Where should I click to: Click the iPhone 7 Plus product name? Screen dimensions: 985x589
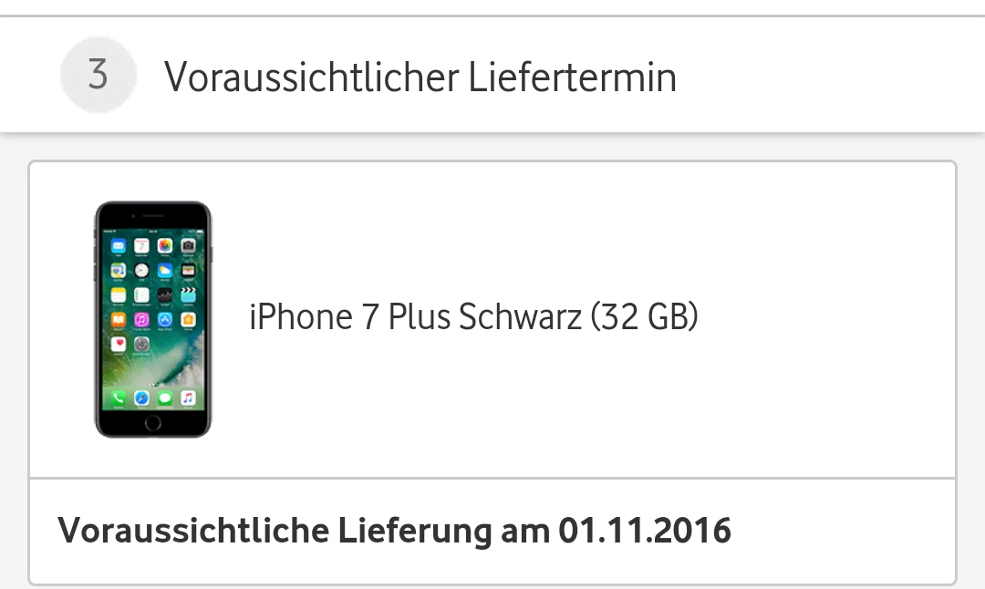(473, 316)
